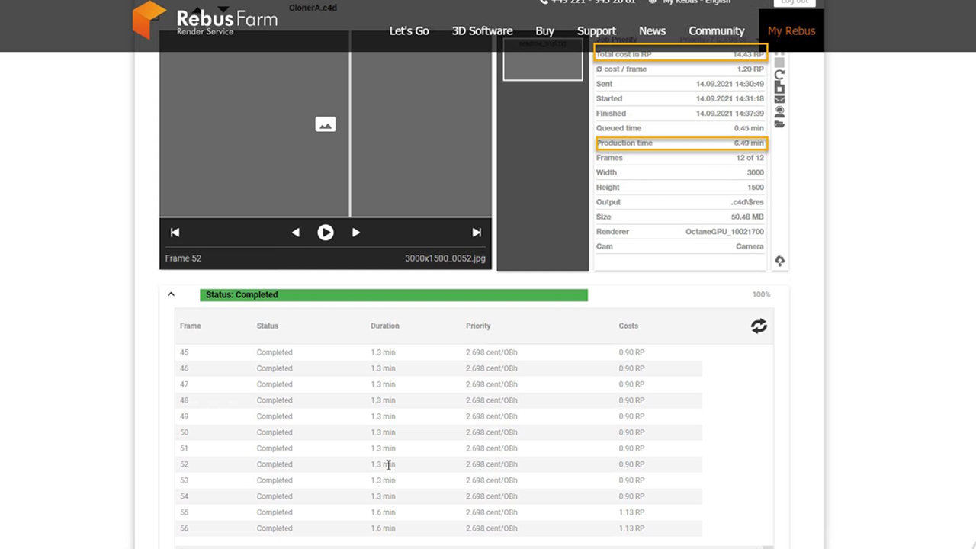Click the Size value 50.48 MB
The width and height of the screenshot is (976, 549).
tap(747, 217)
